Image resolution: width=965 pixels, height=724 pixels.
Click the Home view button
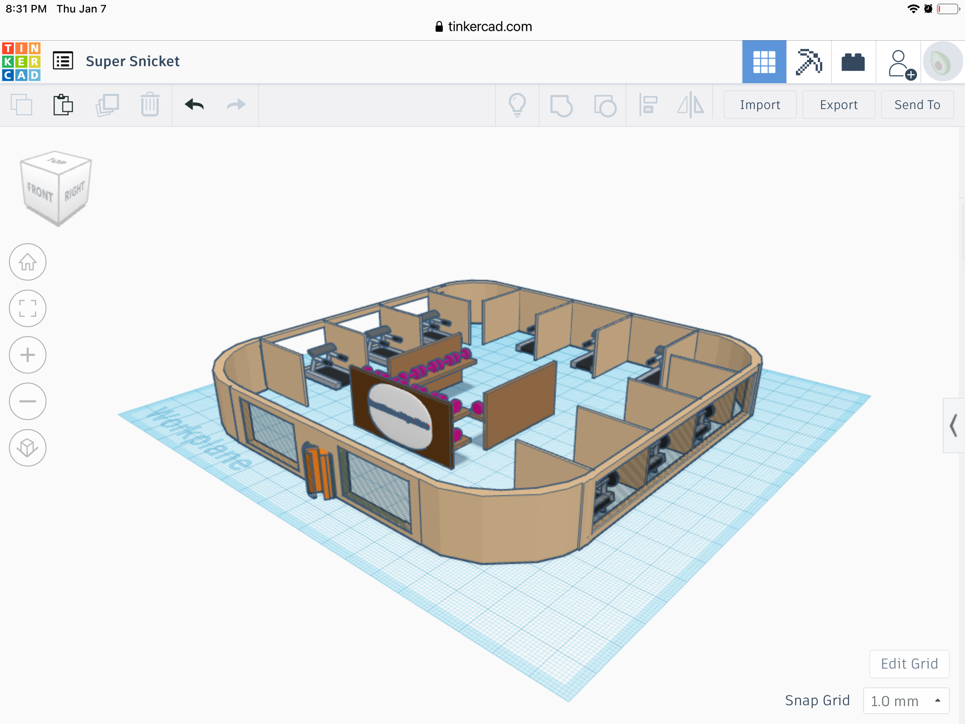[x=28, y=262]
